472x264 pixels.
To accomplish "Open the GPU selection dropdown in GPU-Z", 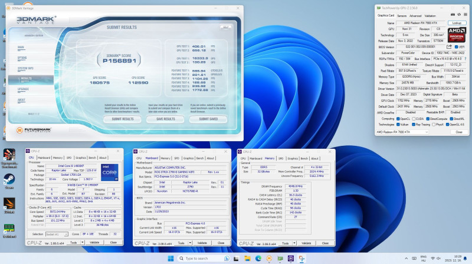I will coord(402,132).
